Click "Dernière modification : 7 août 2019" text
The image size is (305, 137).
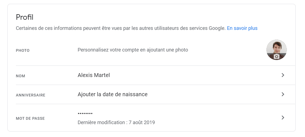(x=116, y=122)
